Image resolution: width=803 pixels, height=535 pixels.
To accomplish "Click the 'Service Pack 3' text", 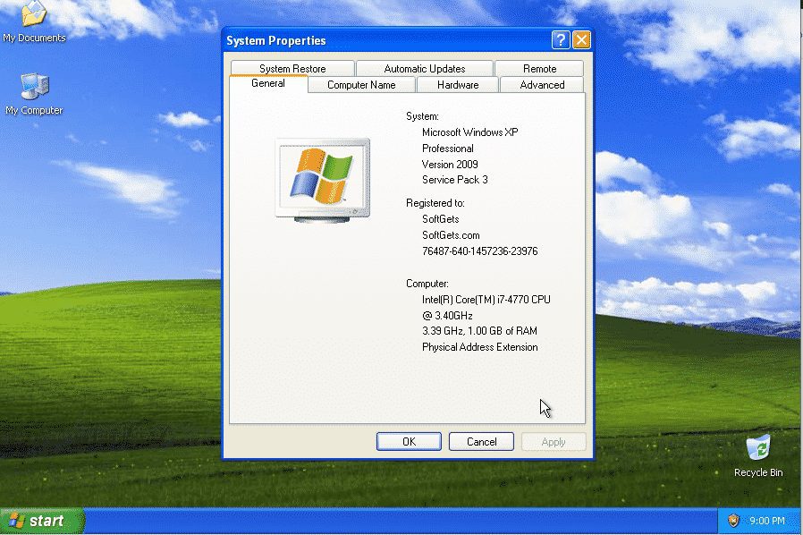I will click(x=455, y=180).
